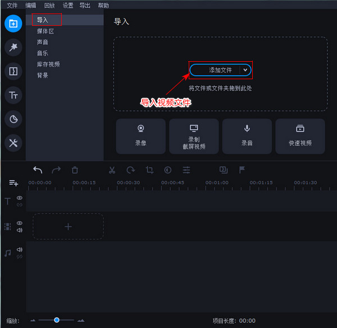Viewport: 337px width, 328px height.
Task: Click the 录音 microphone button
Action: tap(247, 136)
